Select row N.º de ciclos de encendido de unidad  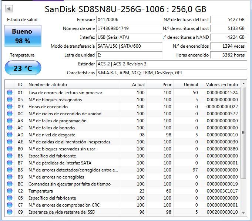(123, 114)
